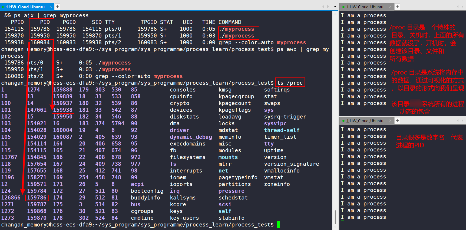Click the tab scroll-left arrow in the lower-right pane
The height and width of the screenshot is (230, 466).
[458, 121]
